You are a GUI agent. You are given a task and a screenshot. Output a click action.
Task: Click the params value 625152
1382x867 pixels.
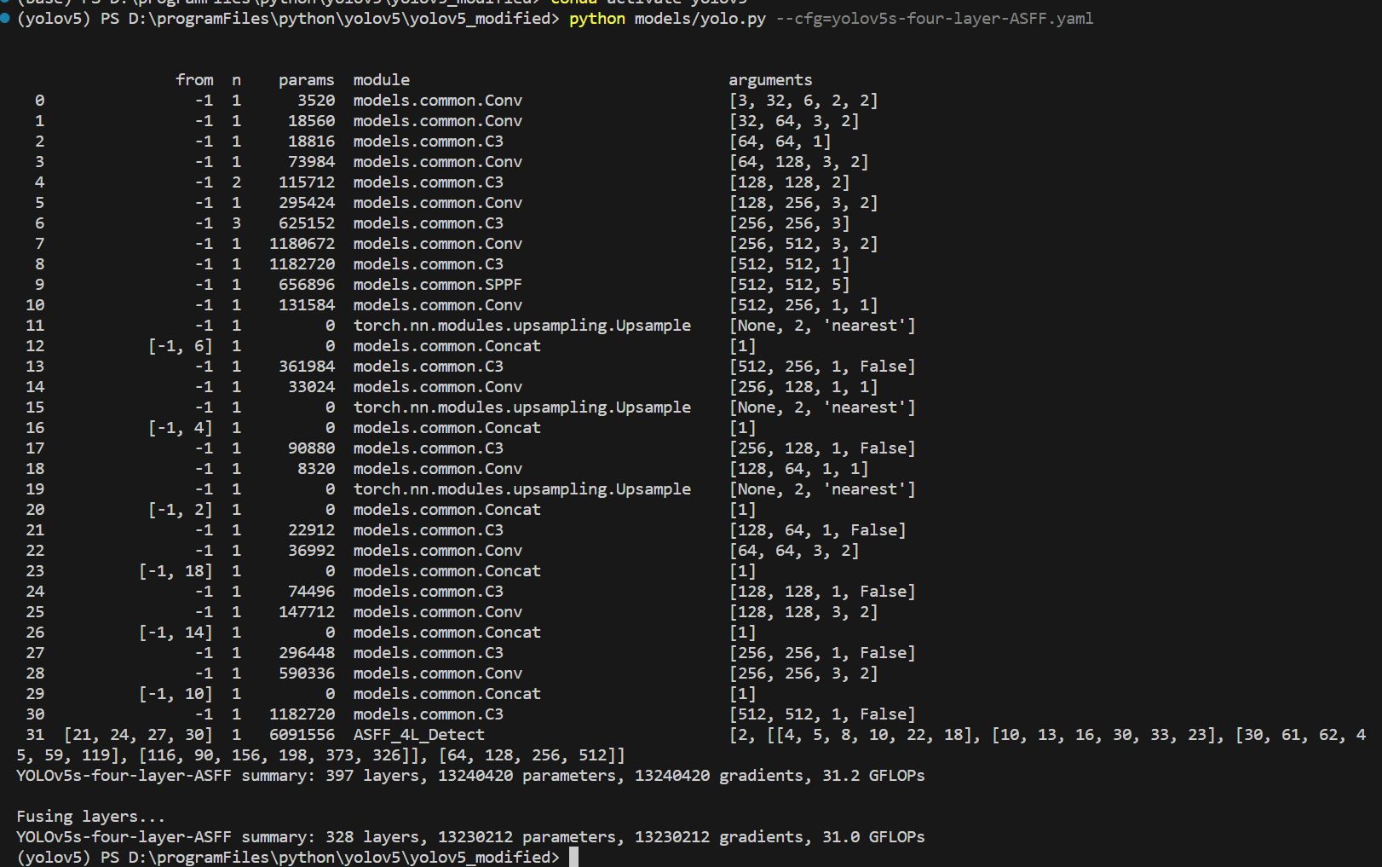point(307,223)
